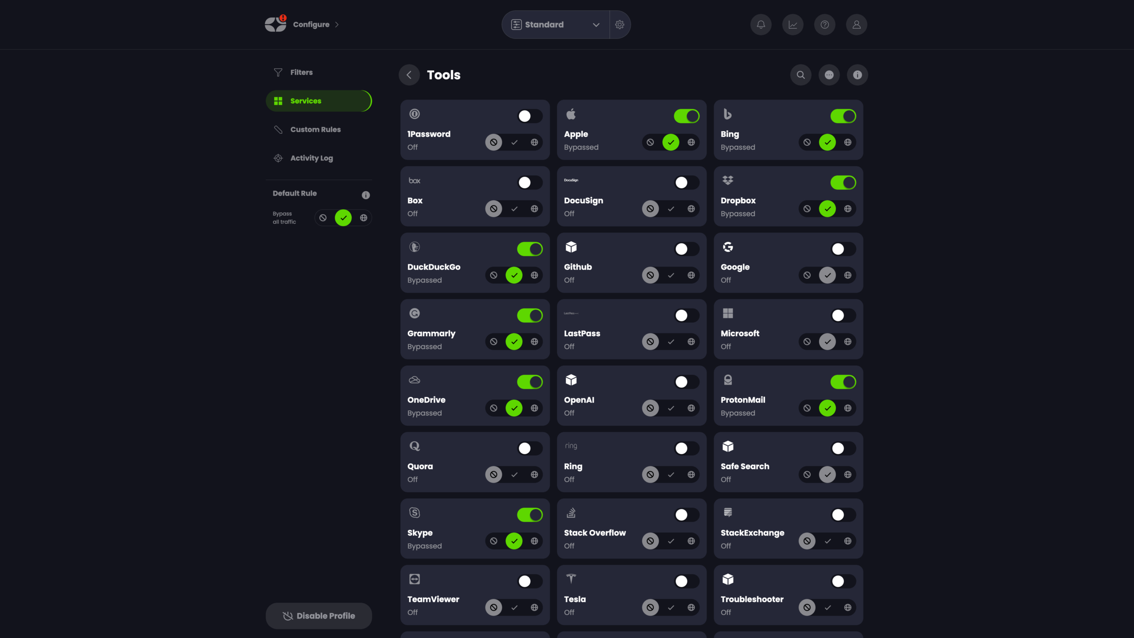Open the help question mark icon

(x=824, y=24)
